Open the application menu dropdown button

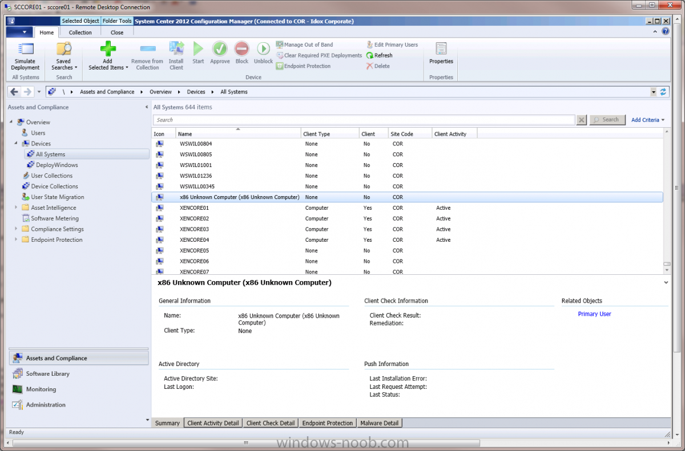point(20,32)
